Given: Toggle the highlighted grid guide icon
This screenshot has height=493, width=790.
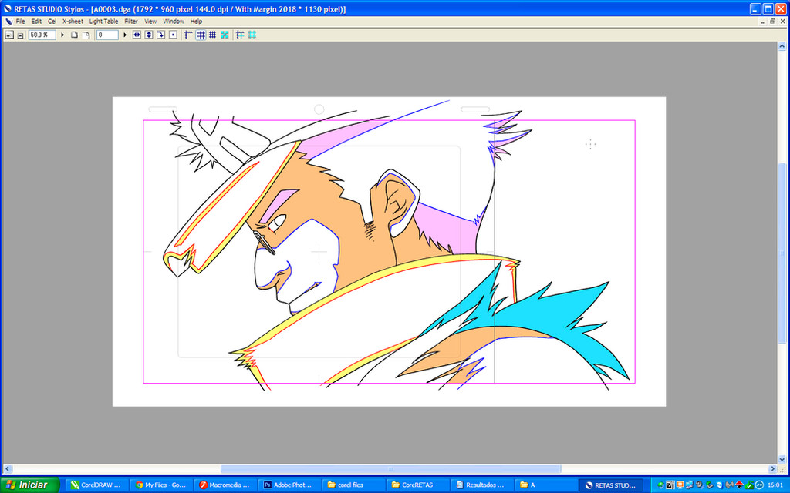Looking at the screenshot, I should coord(201,35).
